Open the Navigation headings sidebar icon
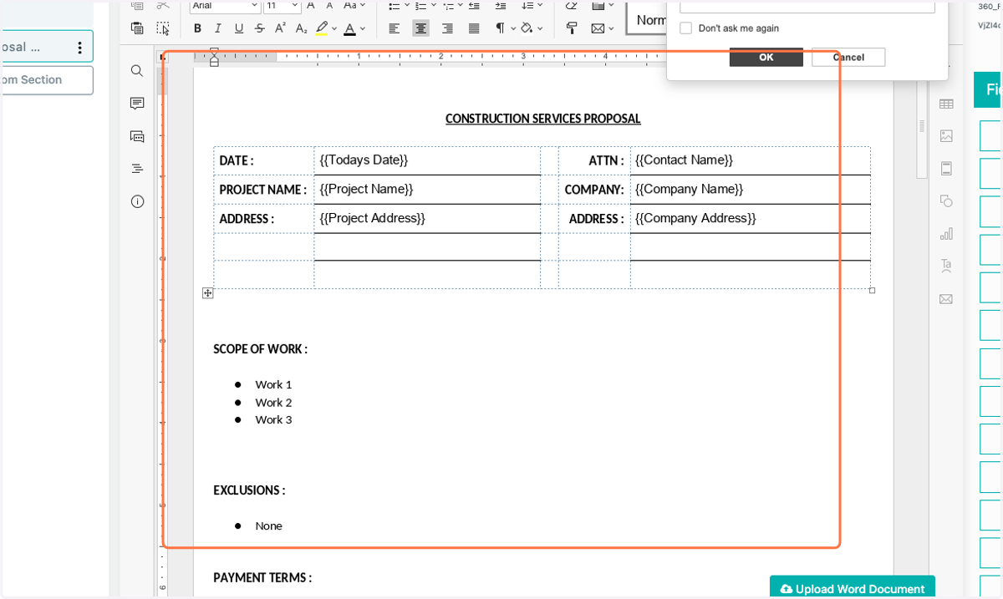Viewport: 1003px width, 599px height. click(137, 169)
